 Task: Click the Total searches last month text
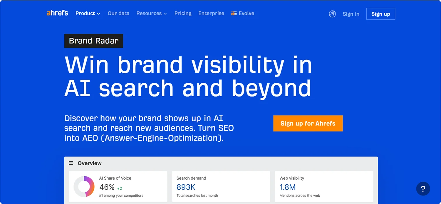197,195
